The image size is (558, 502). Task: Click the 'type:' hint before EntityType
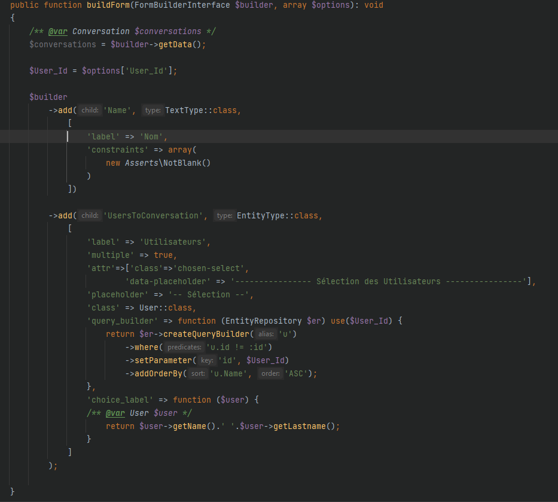[224, 216]
